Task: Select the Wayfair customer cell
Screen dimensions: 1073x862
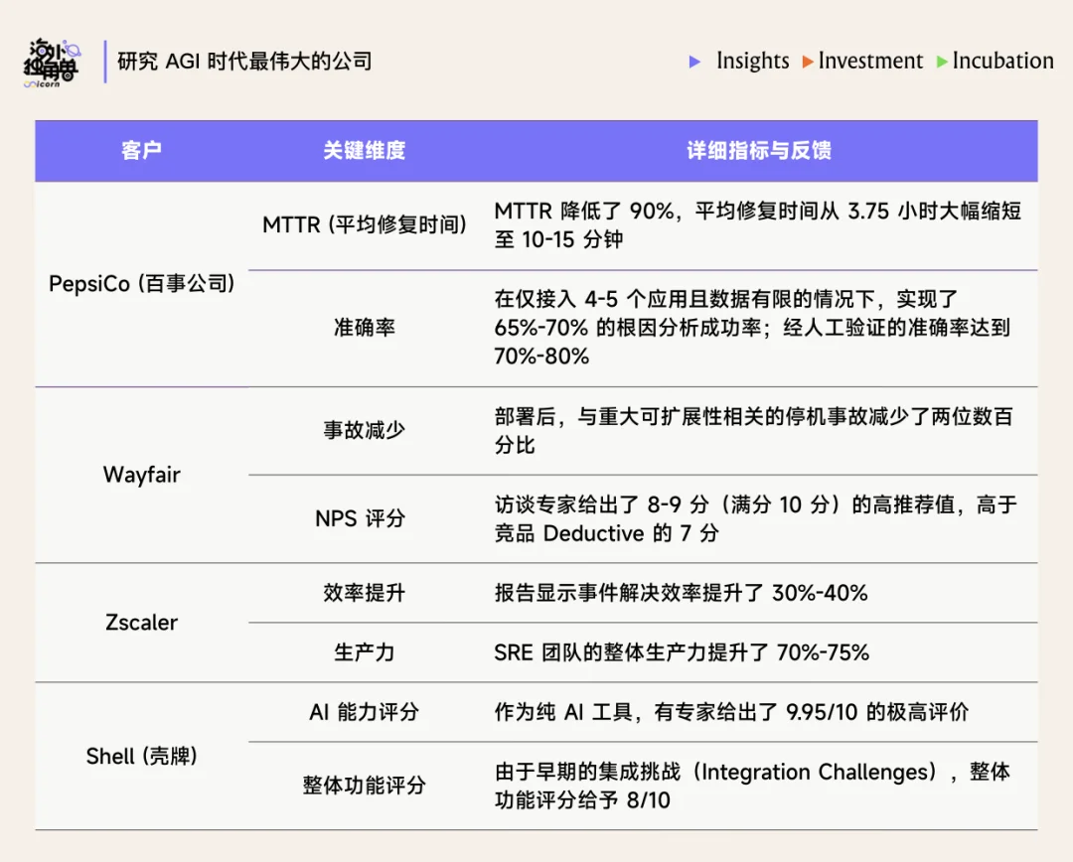Action: (139, 475)
